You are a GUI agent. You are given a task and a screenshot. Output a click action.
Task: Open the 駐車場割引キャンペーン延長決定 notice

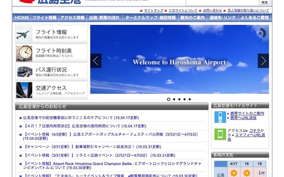tap(92, 146)
